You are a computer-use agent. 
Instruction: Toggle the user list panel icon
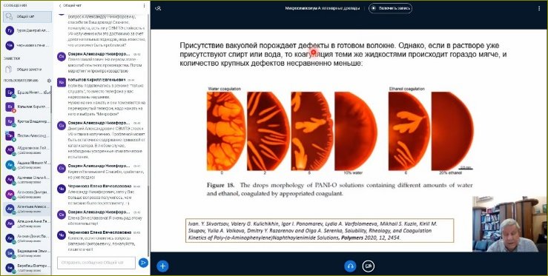coord(158,8)
